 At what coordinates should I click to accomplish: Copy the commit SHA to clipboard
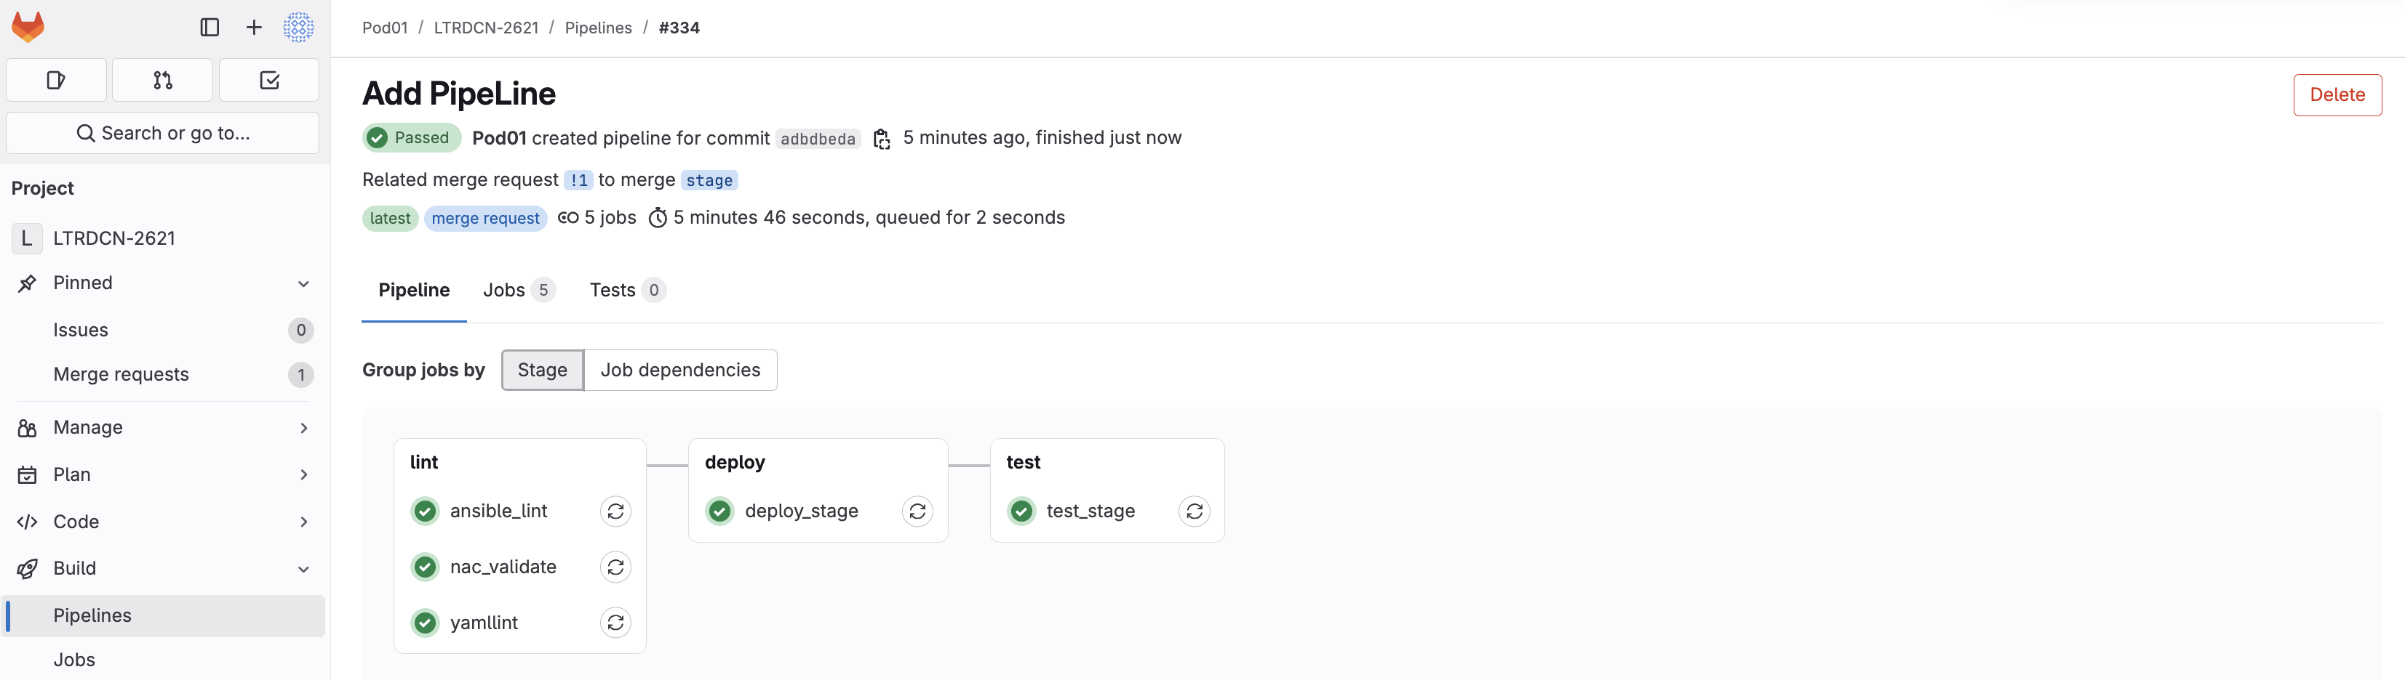click(x=882, y=139)
